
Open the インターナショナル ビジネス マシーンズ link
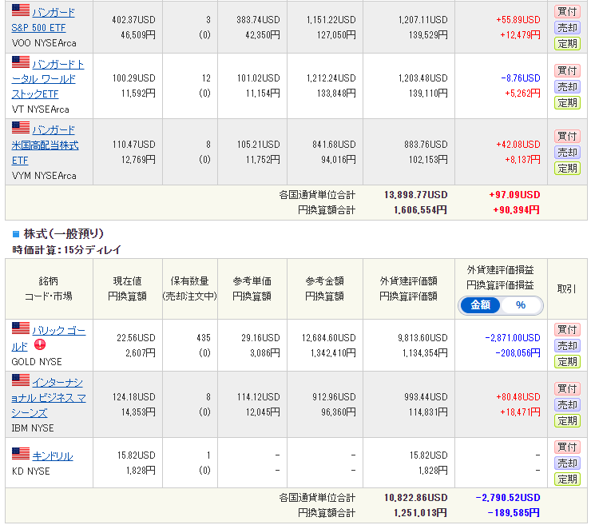click(x=49, y=398)
